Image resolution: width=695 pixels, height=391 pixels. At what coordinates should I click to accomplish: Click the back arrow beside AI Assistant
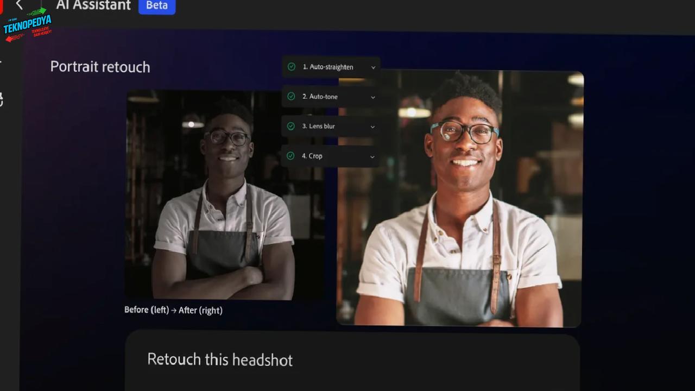20,5
